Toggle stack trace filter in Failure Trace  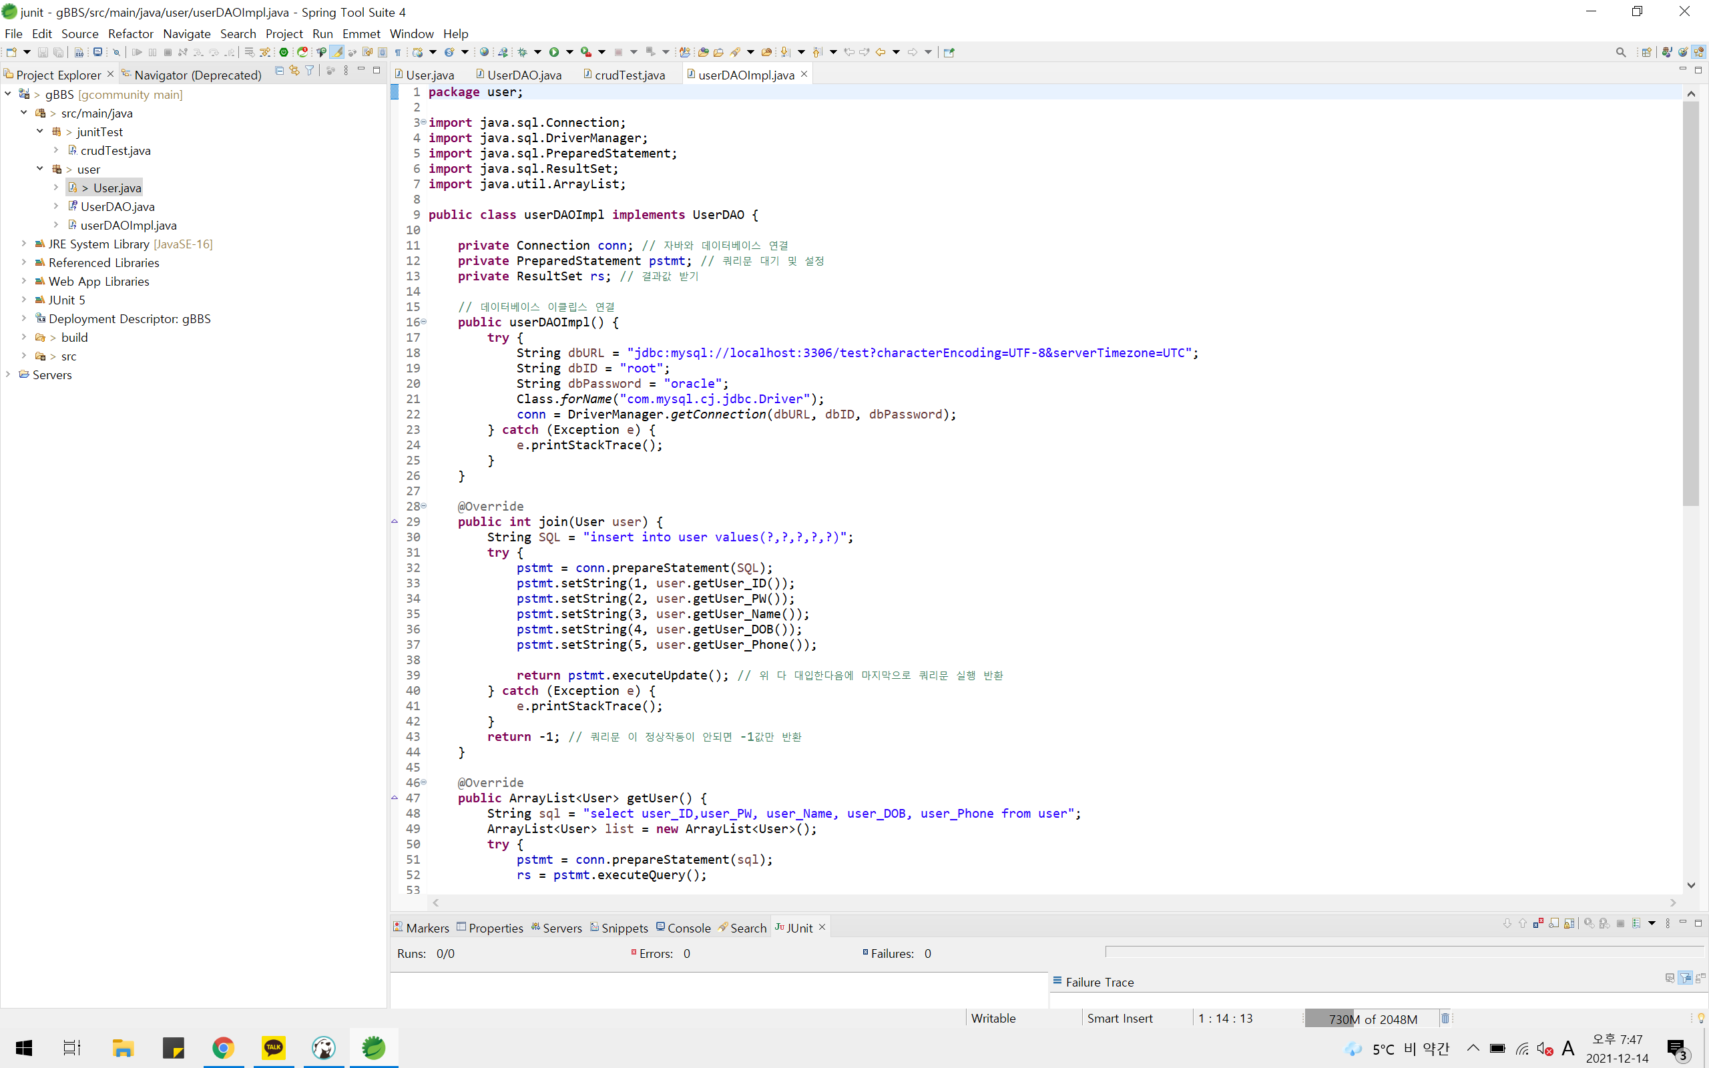click(1685, 978)
